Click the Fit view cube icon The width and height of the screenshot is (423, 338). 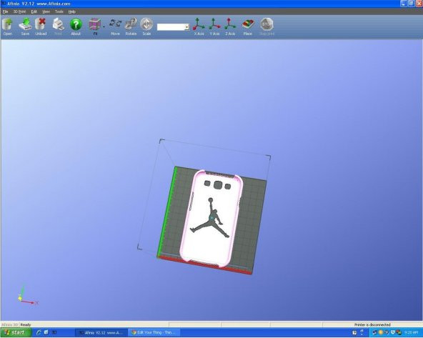pos(95,26)
